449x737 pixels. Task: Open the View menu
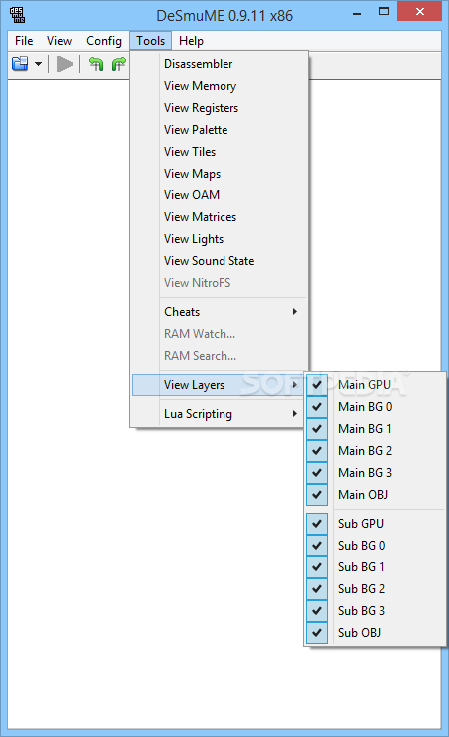tap(59, 41)
